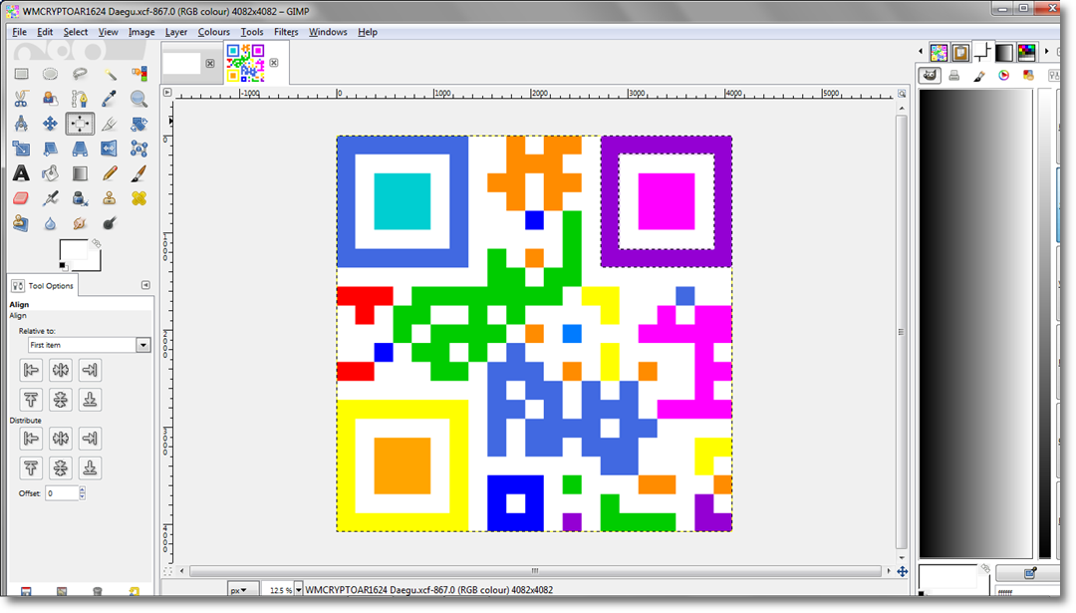1076x613 pixels.
Task: Select the Pencil tool
Action: (x=110, y=173)
